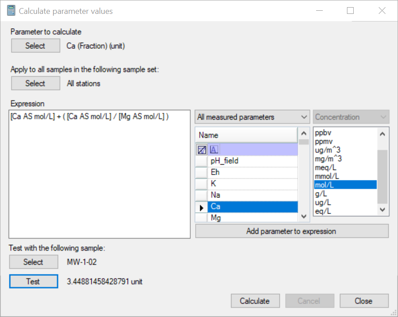Click the text filter 'A' icon
The width and height of the screenshot is (398, 317).
214,150
